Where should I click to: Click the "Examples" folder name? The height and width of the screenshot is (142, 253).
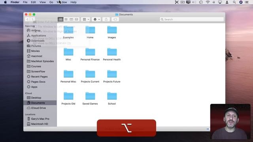[68, 37]
